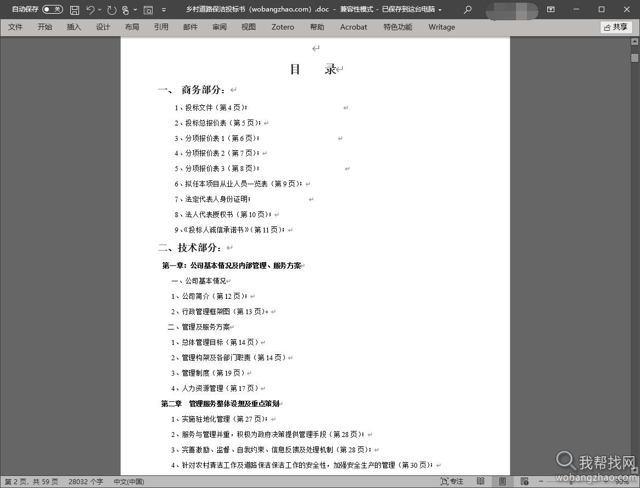This screenshot has width=640, height=488.
Task: Click the search magnifier in the title bar
Action: pyautogui.click(x=468, y=9)
